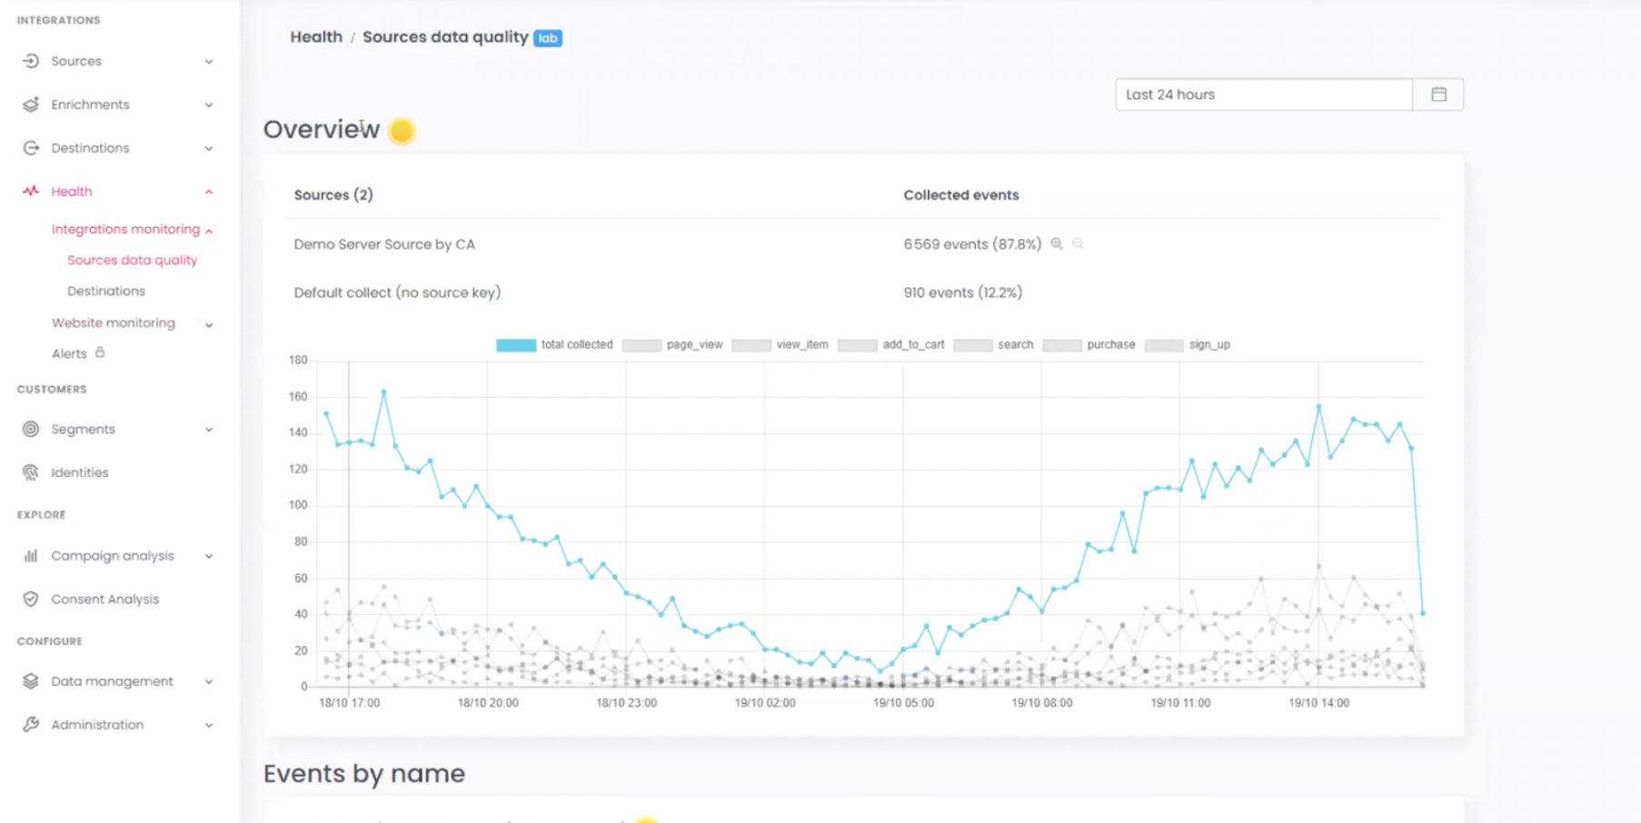
Task: Expand Website monitoring chevron
Action: pyautogui.click(x=209, y=324)
